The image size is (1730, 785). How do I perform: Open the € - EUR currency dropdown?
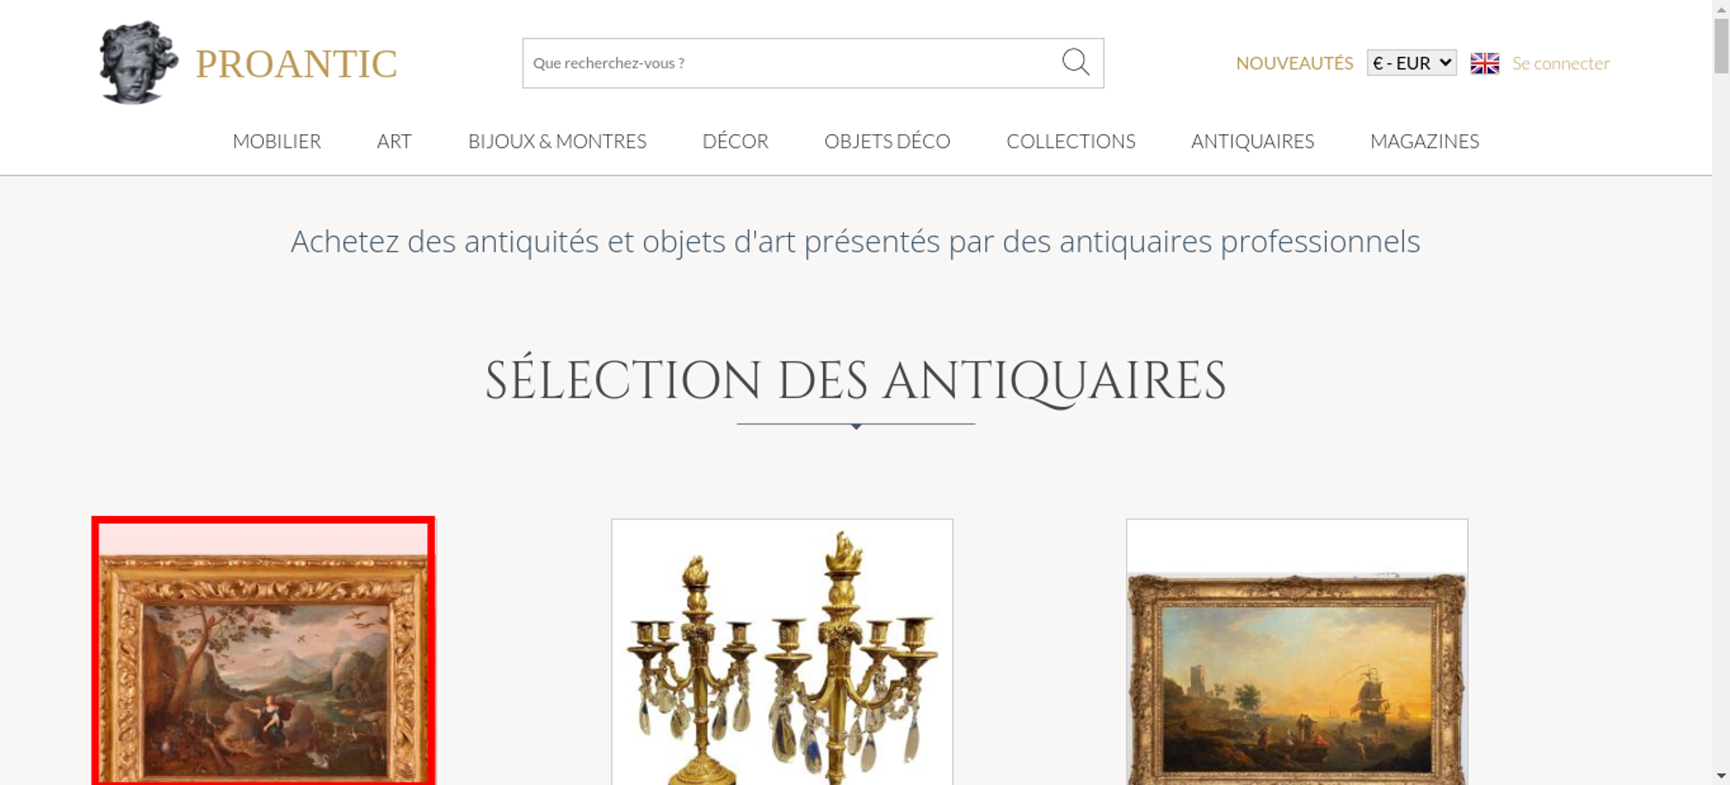pos(1411,63)
